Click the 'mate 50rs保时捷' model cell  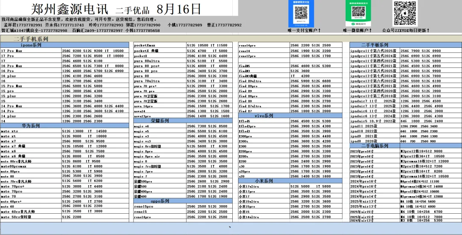point(31,217)
